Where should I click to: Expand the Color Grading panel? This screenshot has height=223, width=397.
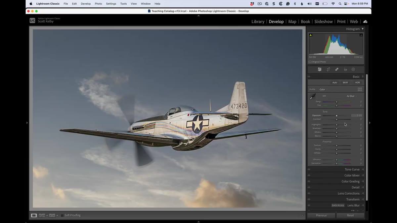[350, 181]
